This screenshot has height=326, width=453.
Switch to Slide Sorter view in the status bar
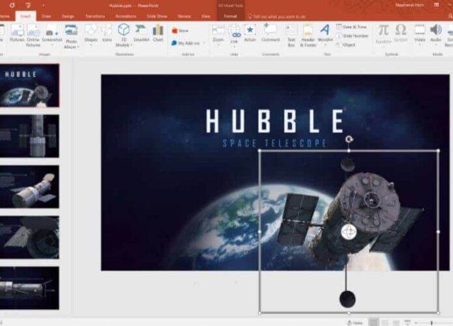pyautogui.click(x=385, y=322)
